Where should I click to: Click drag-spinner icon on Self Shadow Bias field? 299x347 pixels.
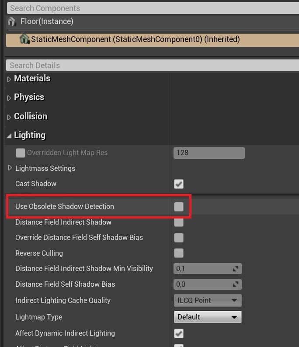pyautogui.click(x=236, y=284)
